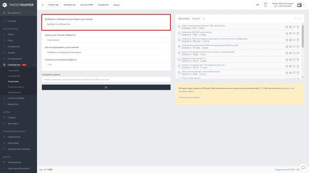Click the Сколько участников собрать input
The image size is (309, 173).
pyautogui.click(x=106, y=64)
